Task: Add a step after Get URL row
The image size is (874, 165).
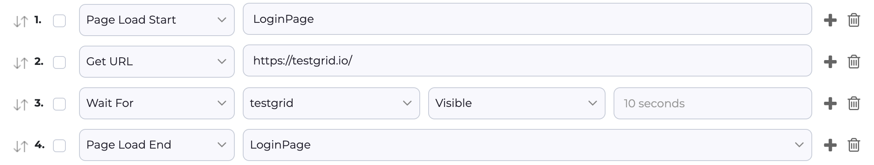Action: [x=830, y=62]
